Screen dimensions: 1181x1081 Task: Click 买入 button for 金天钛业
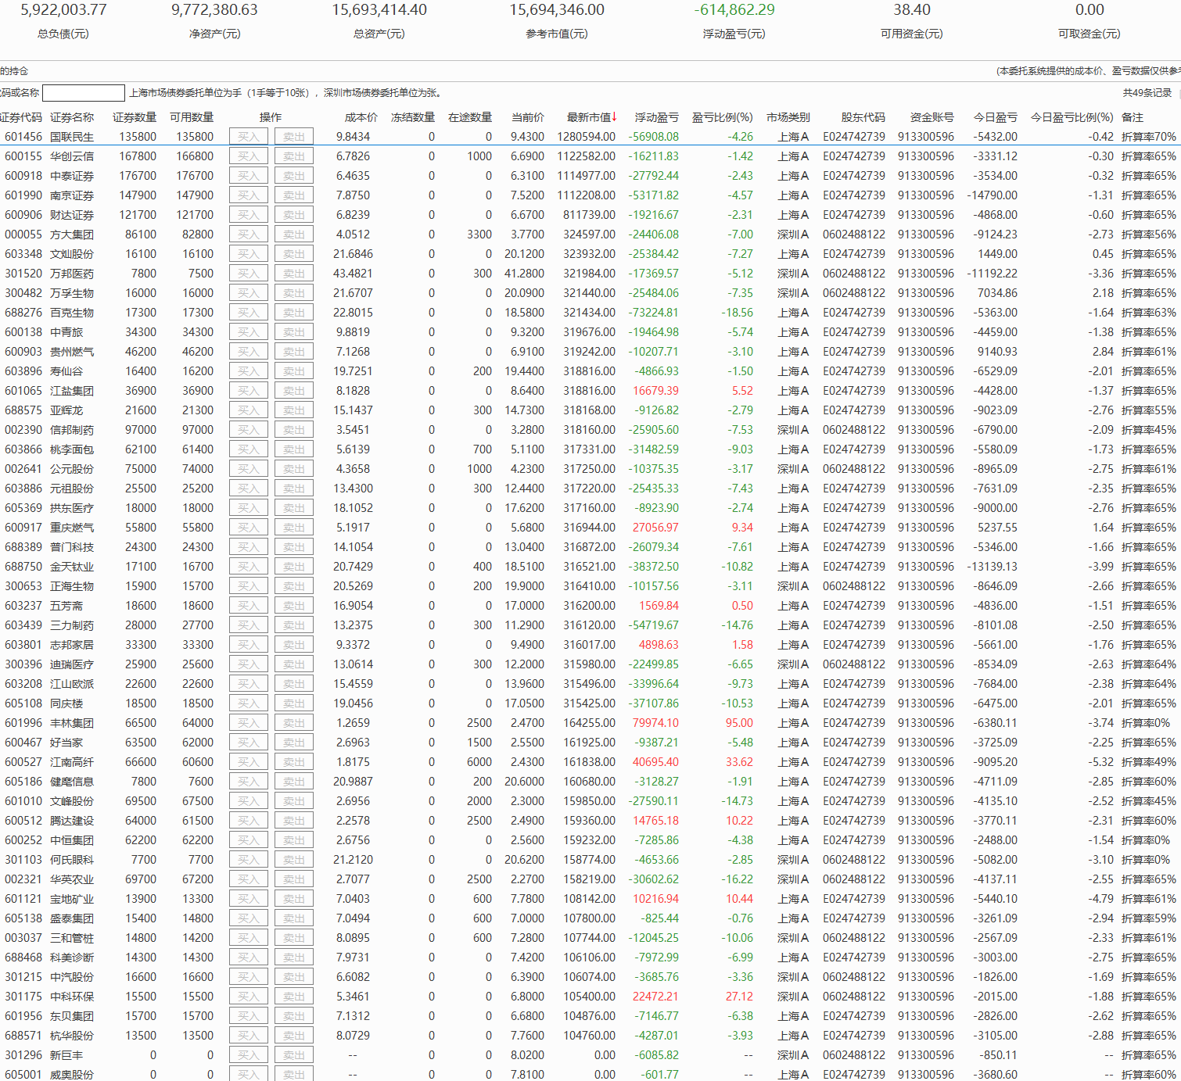tap(249, 567)
